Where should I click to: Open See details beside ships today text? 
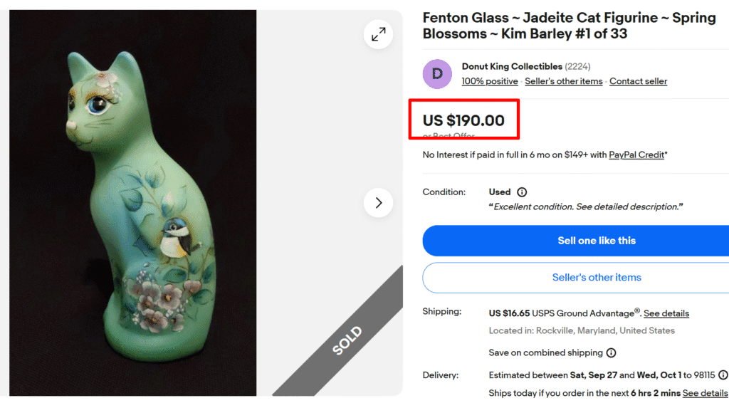click(x=705, y=393)
